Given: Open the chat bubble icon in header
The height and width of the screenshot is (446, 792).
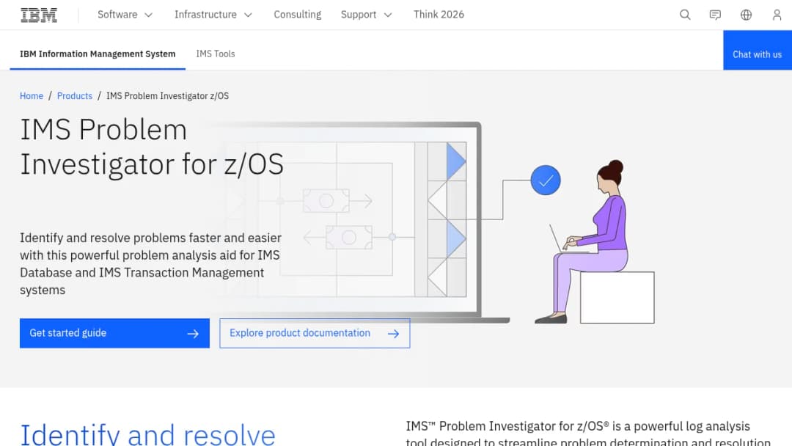Looking at the screenshot, I should (x=715, y=15).
